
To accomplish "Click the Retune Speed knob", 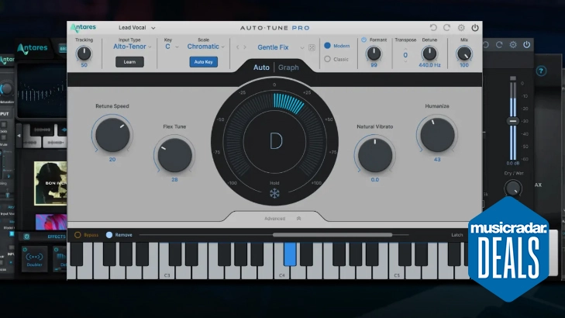I will (x=112, y=134).
